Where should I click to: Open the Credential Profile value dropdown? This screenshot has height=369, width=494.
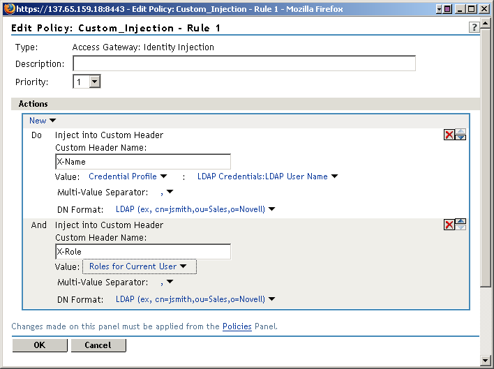[128, 176]
